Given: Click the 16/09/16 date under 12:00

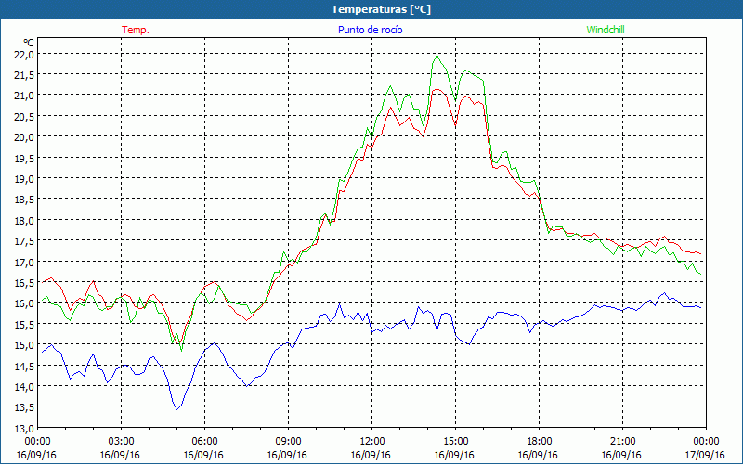Looking at the screenshot, I should click(371, 455).
